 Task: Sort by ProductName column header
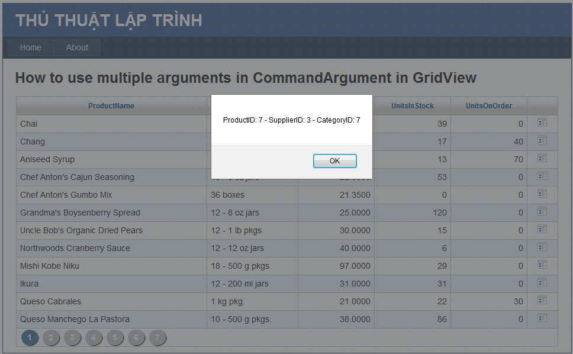click(x=111, y=106)
